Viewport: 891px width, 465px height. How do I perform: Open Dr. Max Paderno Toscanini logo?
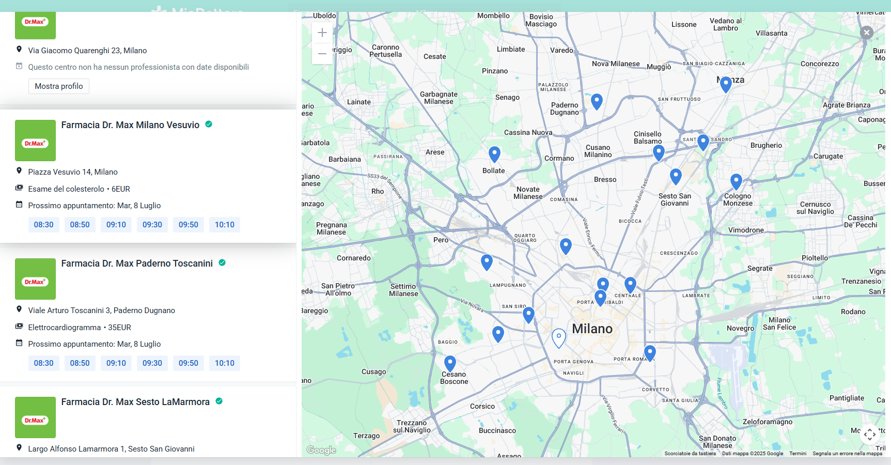(35, 279)
